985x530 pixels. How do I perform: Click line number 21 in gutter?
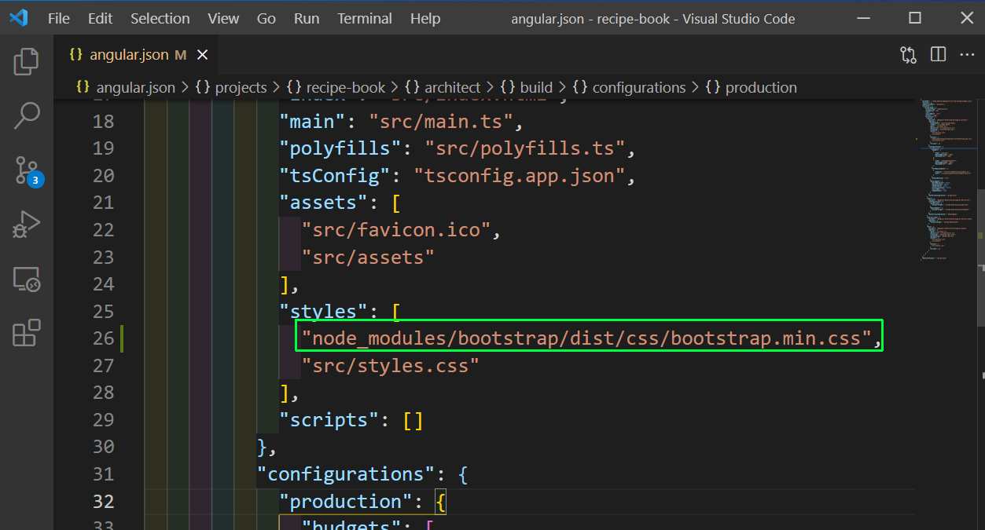point(104,203)
